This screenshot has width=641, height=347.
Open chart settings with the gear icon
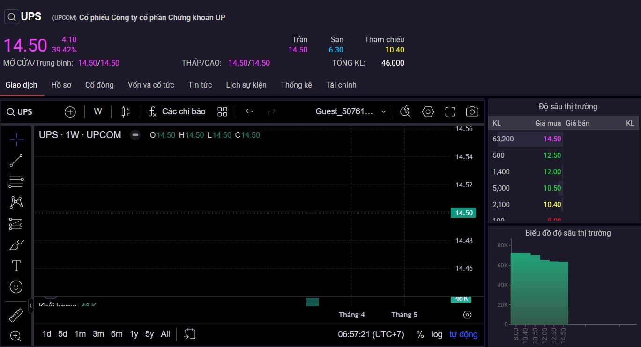(x=427, y=111)
